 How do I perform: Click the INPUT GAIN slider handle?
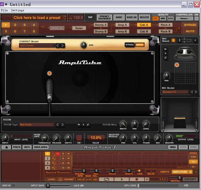pos(48,186)
